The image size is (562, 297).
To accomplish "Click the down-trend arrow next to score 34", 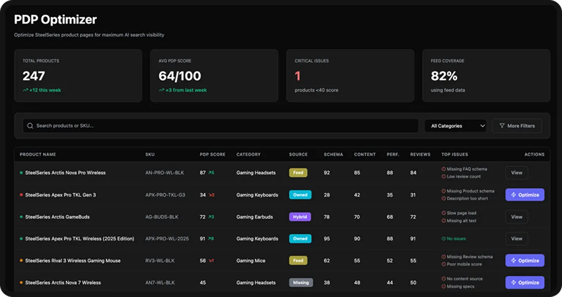I will (x=211, y=195).
